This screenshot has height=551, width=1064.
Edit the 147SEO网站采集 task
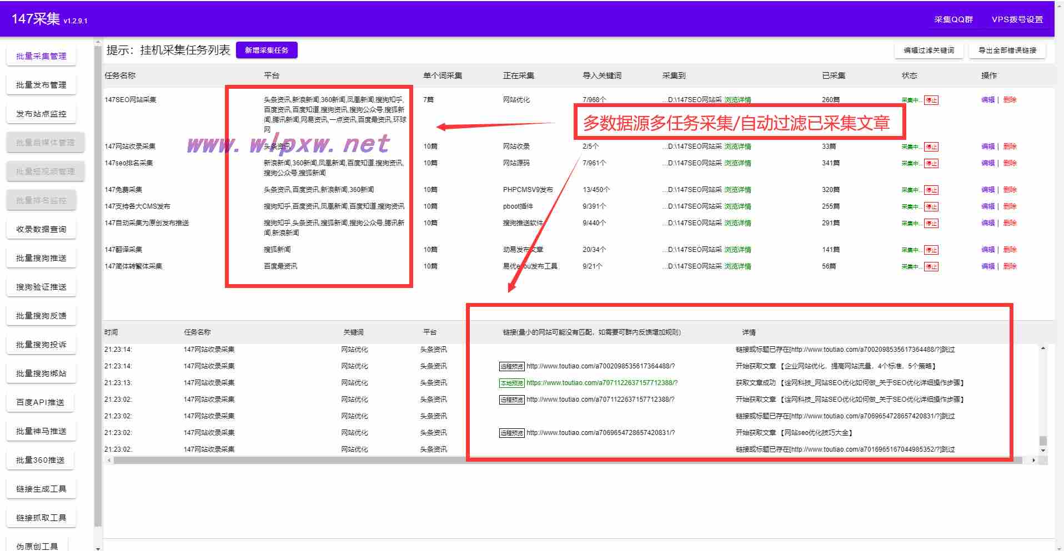(x=988, y=100)
